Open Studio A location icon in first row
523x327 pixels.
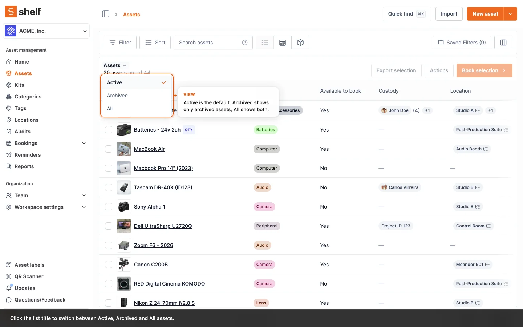click(478, 110)
